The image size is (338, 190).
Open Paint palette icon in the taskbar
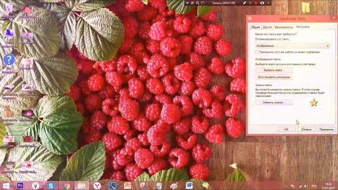pyautogui.click(x=174, y=186)
